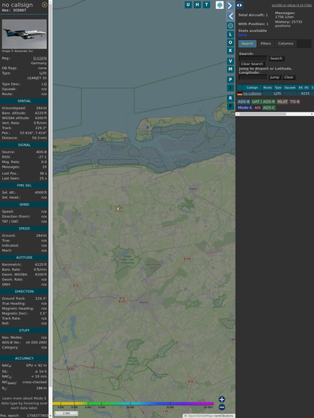The height and width of the screenshot is (418, 314).
Task: Click the AIS legend tag
Action: (x=257, y=108)
